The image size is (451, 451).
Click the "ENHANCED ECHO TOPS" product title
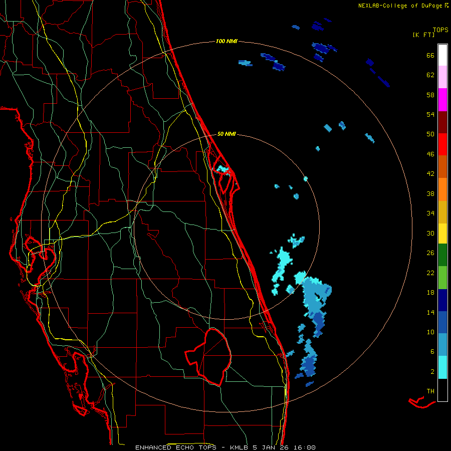tap(178, 447)
